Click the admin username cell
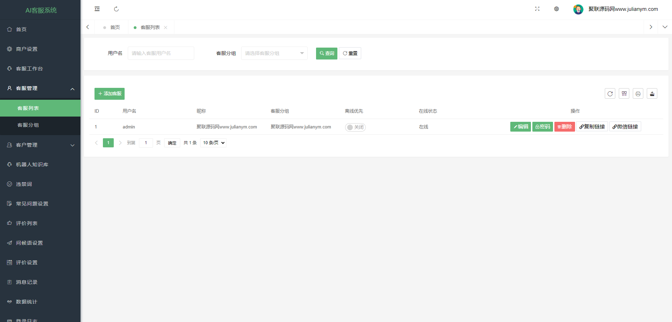672x322 pixels. coord(129,127)
